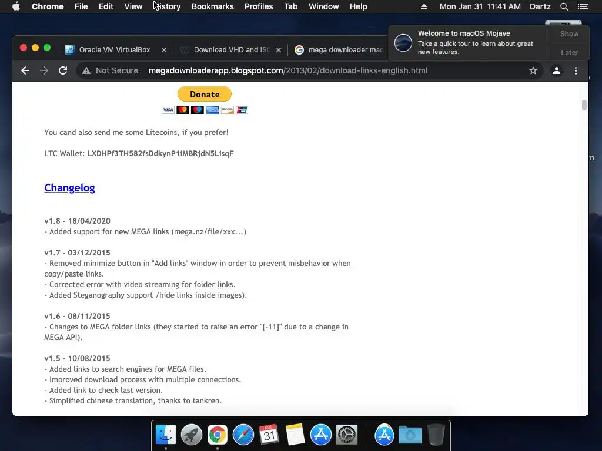
Task: Open the Edit menu
Action: click(106, 6)
